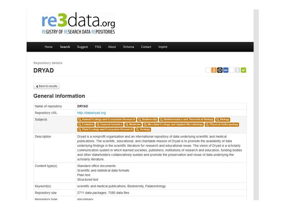This screenshot has height=212, width=282.
Task: Search subject Plant Ecology and Ecosystem Research
Action: (x=105, y=130)
